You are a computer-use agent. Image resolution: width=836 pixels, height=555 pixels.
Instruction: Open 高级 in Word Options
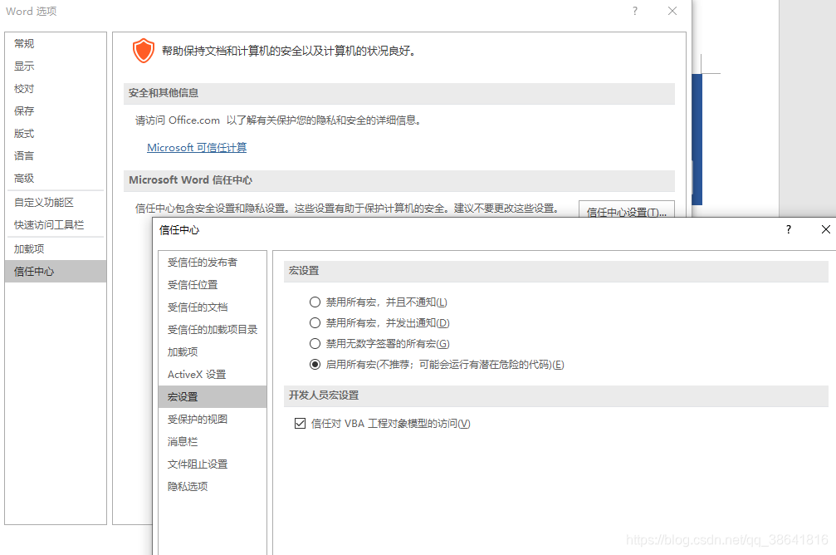tap(56, 179)
